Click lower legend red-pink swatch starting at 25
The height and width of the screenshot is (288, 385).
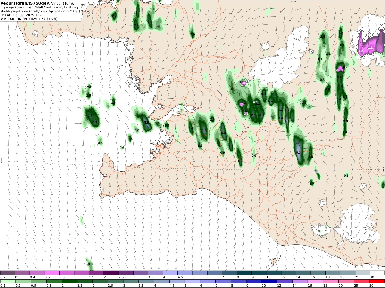click(362, 282)
